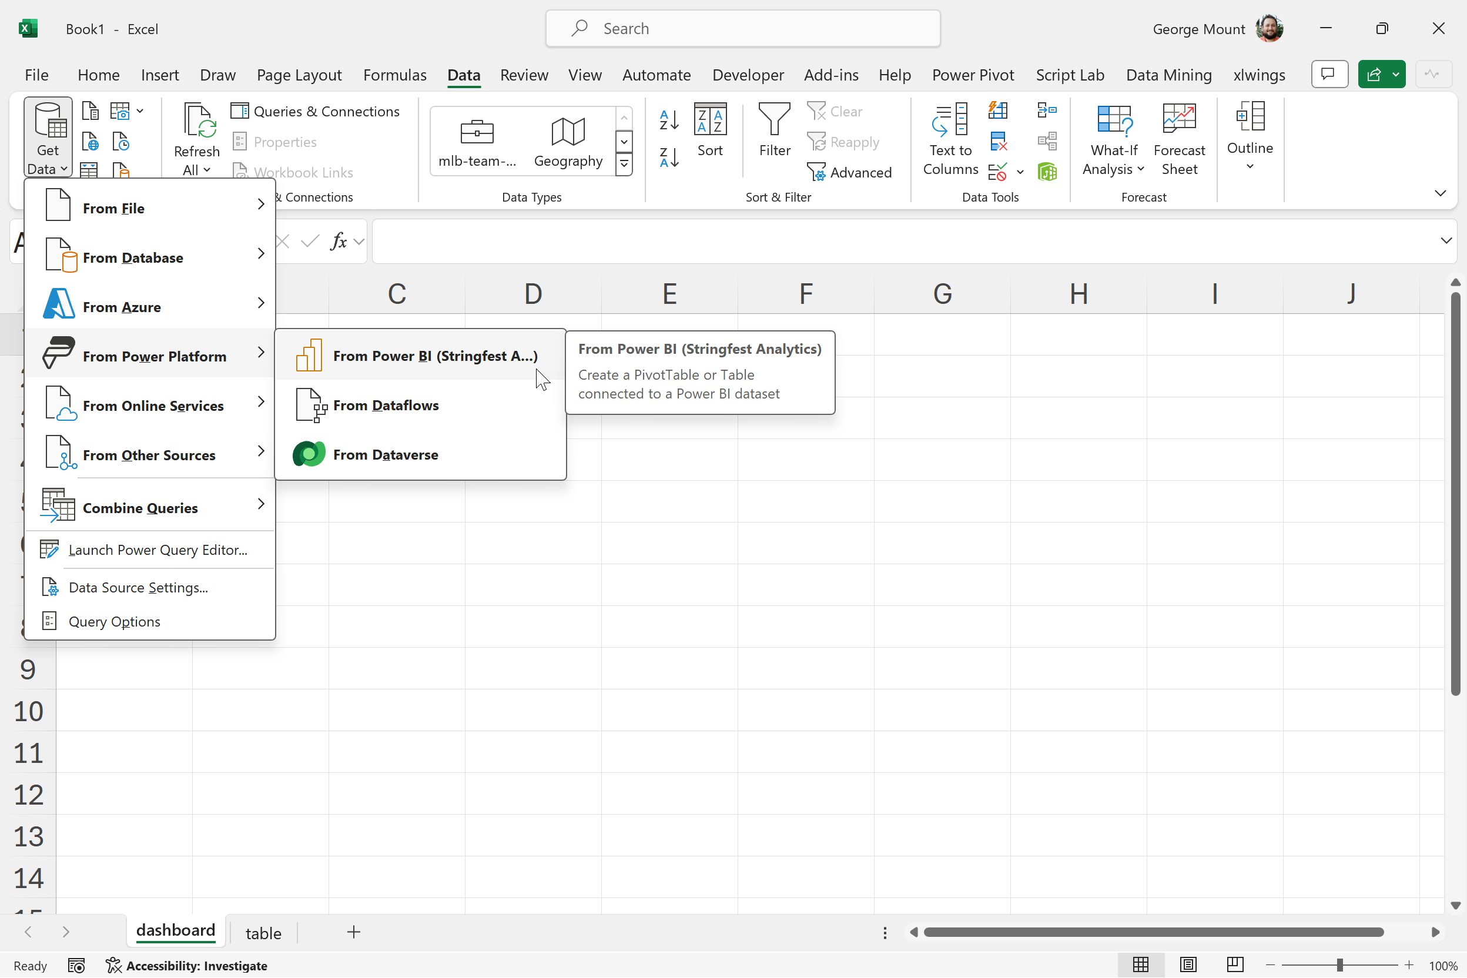Expand the formula bar chevron
This screenshot has width=1467, height=978.
pos(1446,241)
